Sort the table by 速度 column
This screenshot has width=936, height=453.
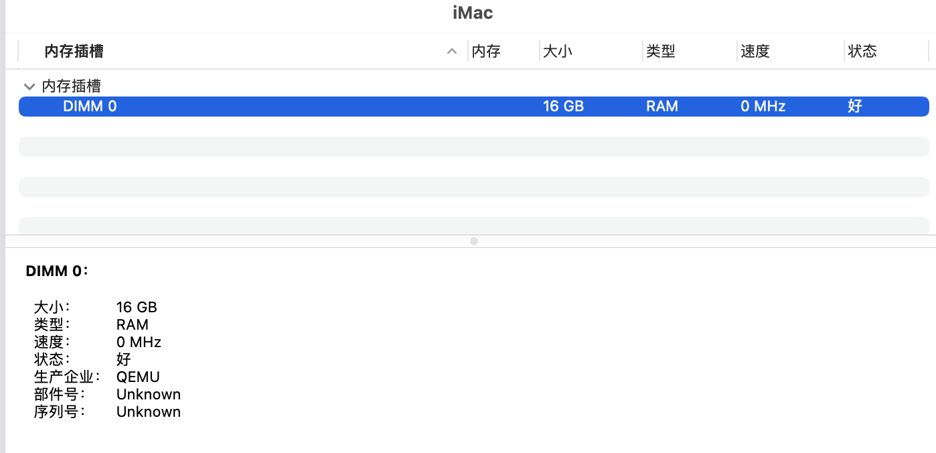click(x=755, y=52)
